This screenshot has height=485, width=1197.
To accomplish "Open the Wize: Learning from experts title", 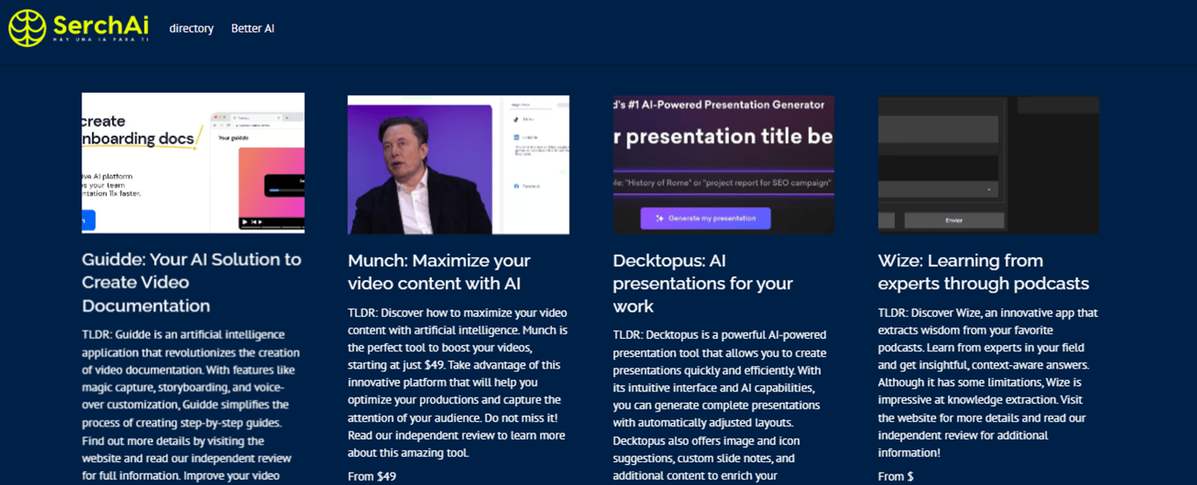I will (x=983, y=271).
